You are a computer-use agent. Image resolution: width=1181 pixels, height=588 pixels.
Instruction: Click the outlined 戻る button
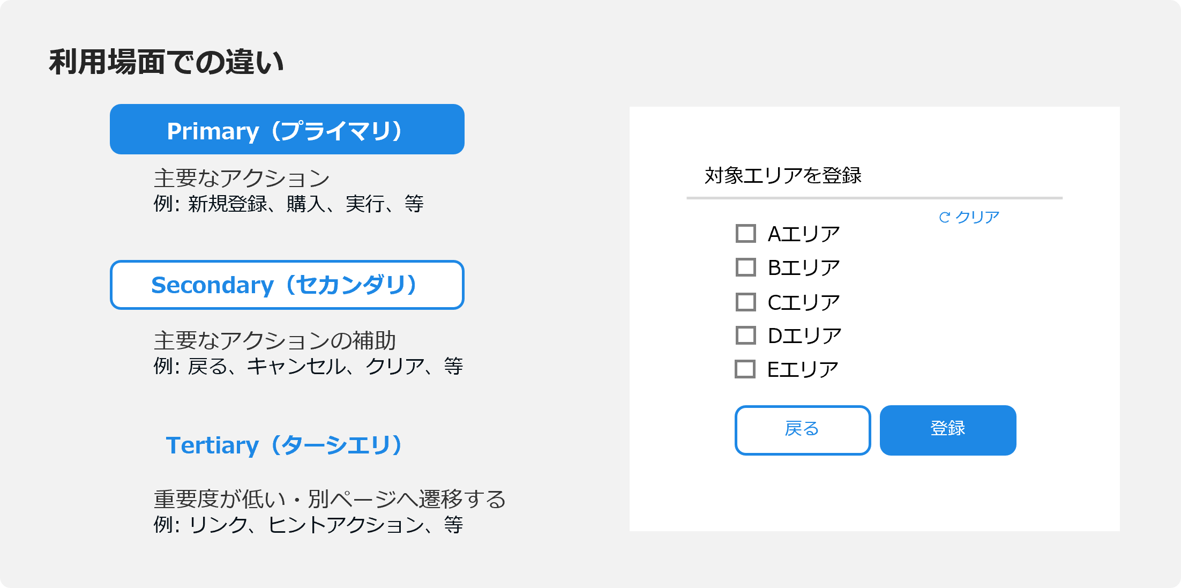(x=802, y=430)
